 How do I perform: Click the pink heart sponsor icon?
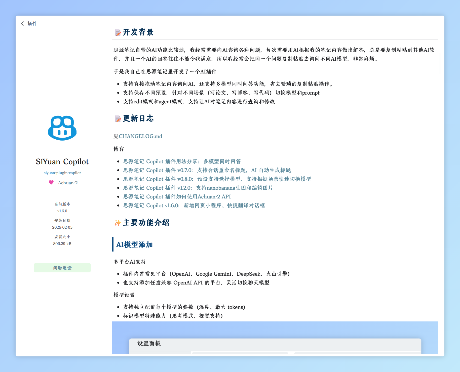(x=51, y=182)
